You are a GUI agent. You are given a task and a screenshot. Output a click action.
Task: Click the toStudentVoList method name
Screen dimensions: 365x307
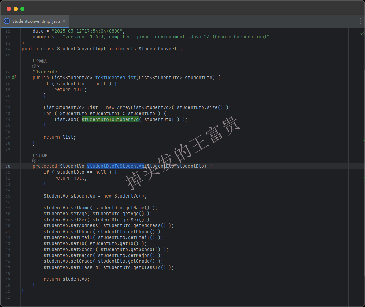click(115, 78)
